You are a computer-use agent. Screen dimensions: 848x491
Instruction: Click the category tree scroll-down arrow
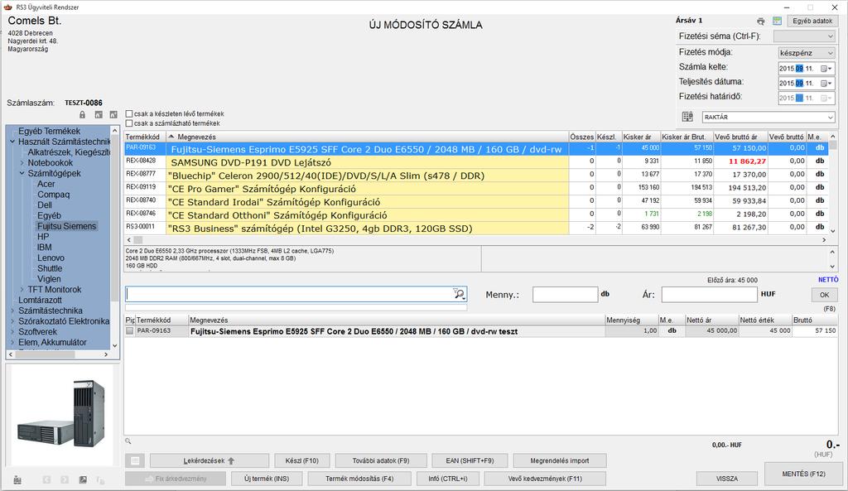(x=114, y=345)
